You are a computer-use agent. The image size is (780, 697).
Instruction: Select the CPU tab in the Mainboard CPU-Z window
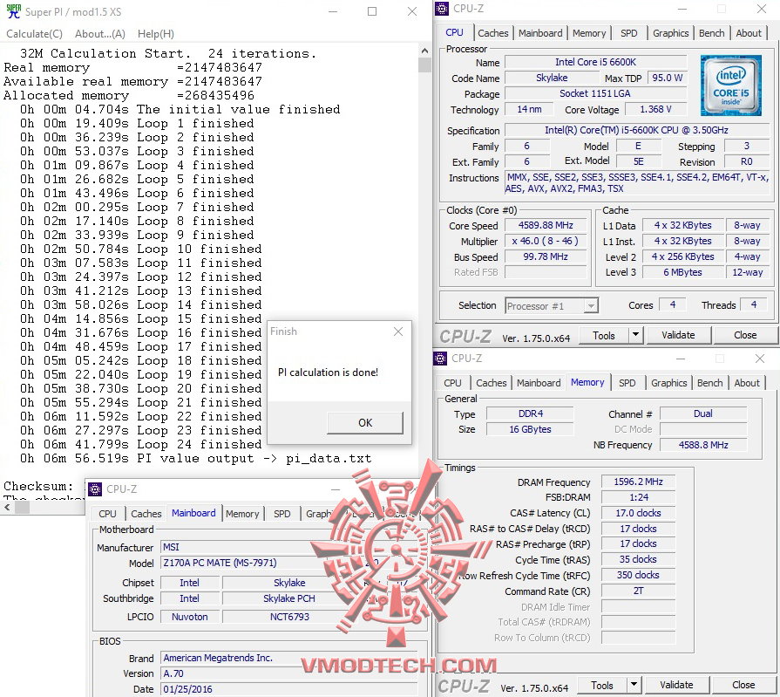click(x=107, y=515)
